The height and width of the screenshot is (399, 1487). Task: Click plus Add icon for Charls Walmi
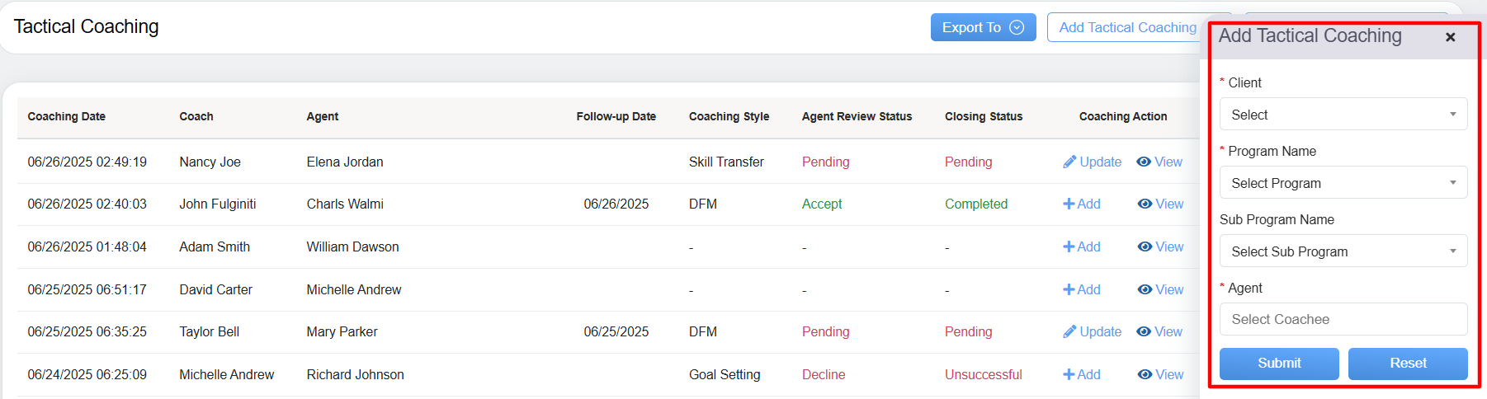point(1069,204)
